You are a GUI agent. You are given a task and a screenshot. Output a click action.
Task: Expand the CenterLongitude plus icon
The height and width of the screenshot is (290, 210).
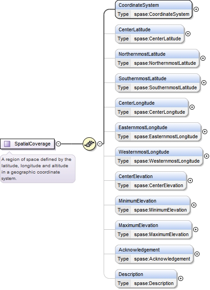pyautogui.click(x=192, y=107)
